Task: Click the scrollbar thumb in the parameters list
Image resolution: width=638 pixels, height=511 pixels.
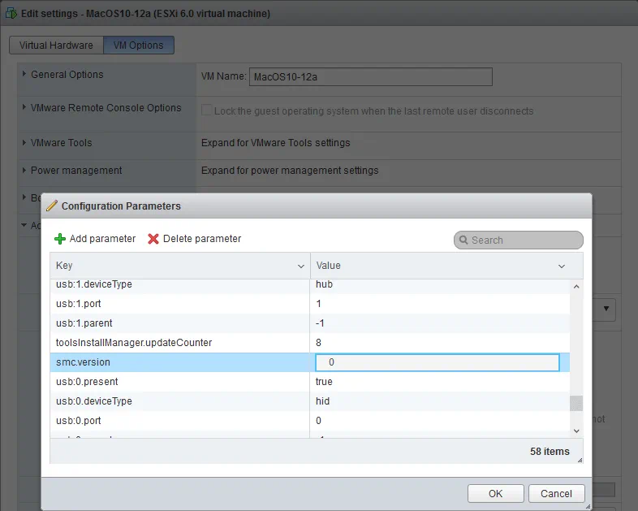Action: (576, 404)
